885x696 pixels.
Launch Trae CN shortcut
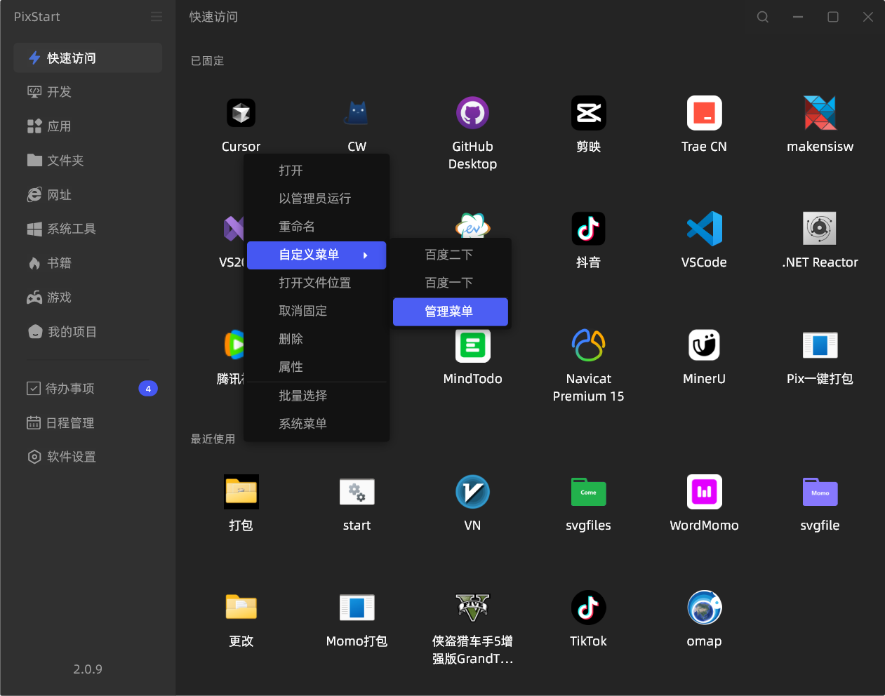click(x=704, y=113)
